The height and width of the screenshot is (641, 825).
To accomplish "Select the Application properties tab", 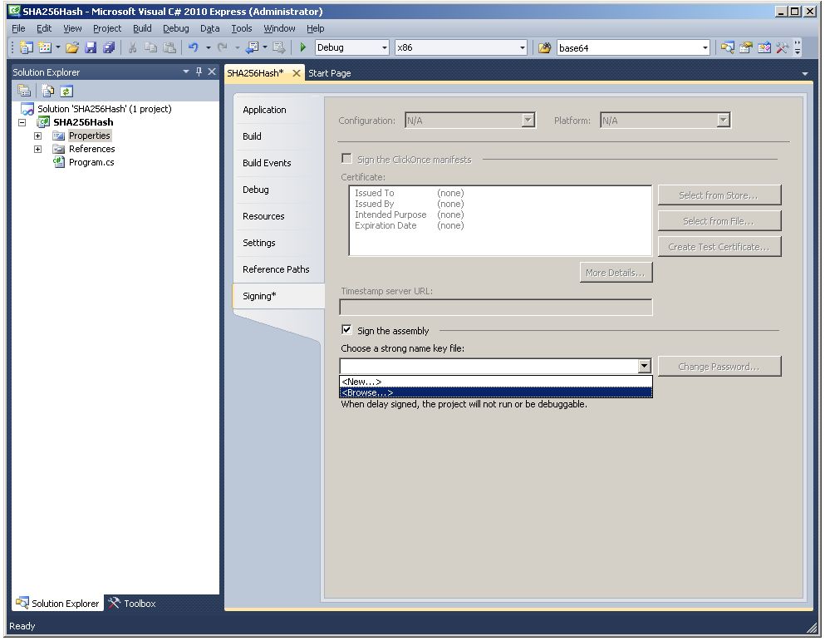I will 278,110.
